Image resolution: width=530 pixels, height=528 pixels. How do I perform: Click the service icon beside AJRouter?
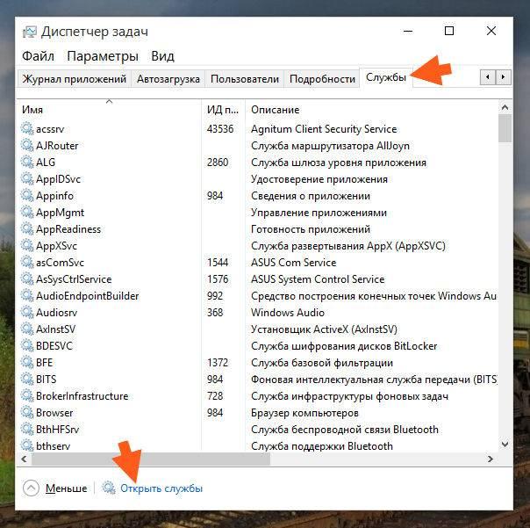coord(27,146)
